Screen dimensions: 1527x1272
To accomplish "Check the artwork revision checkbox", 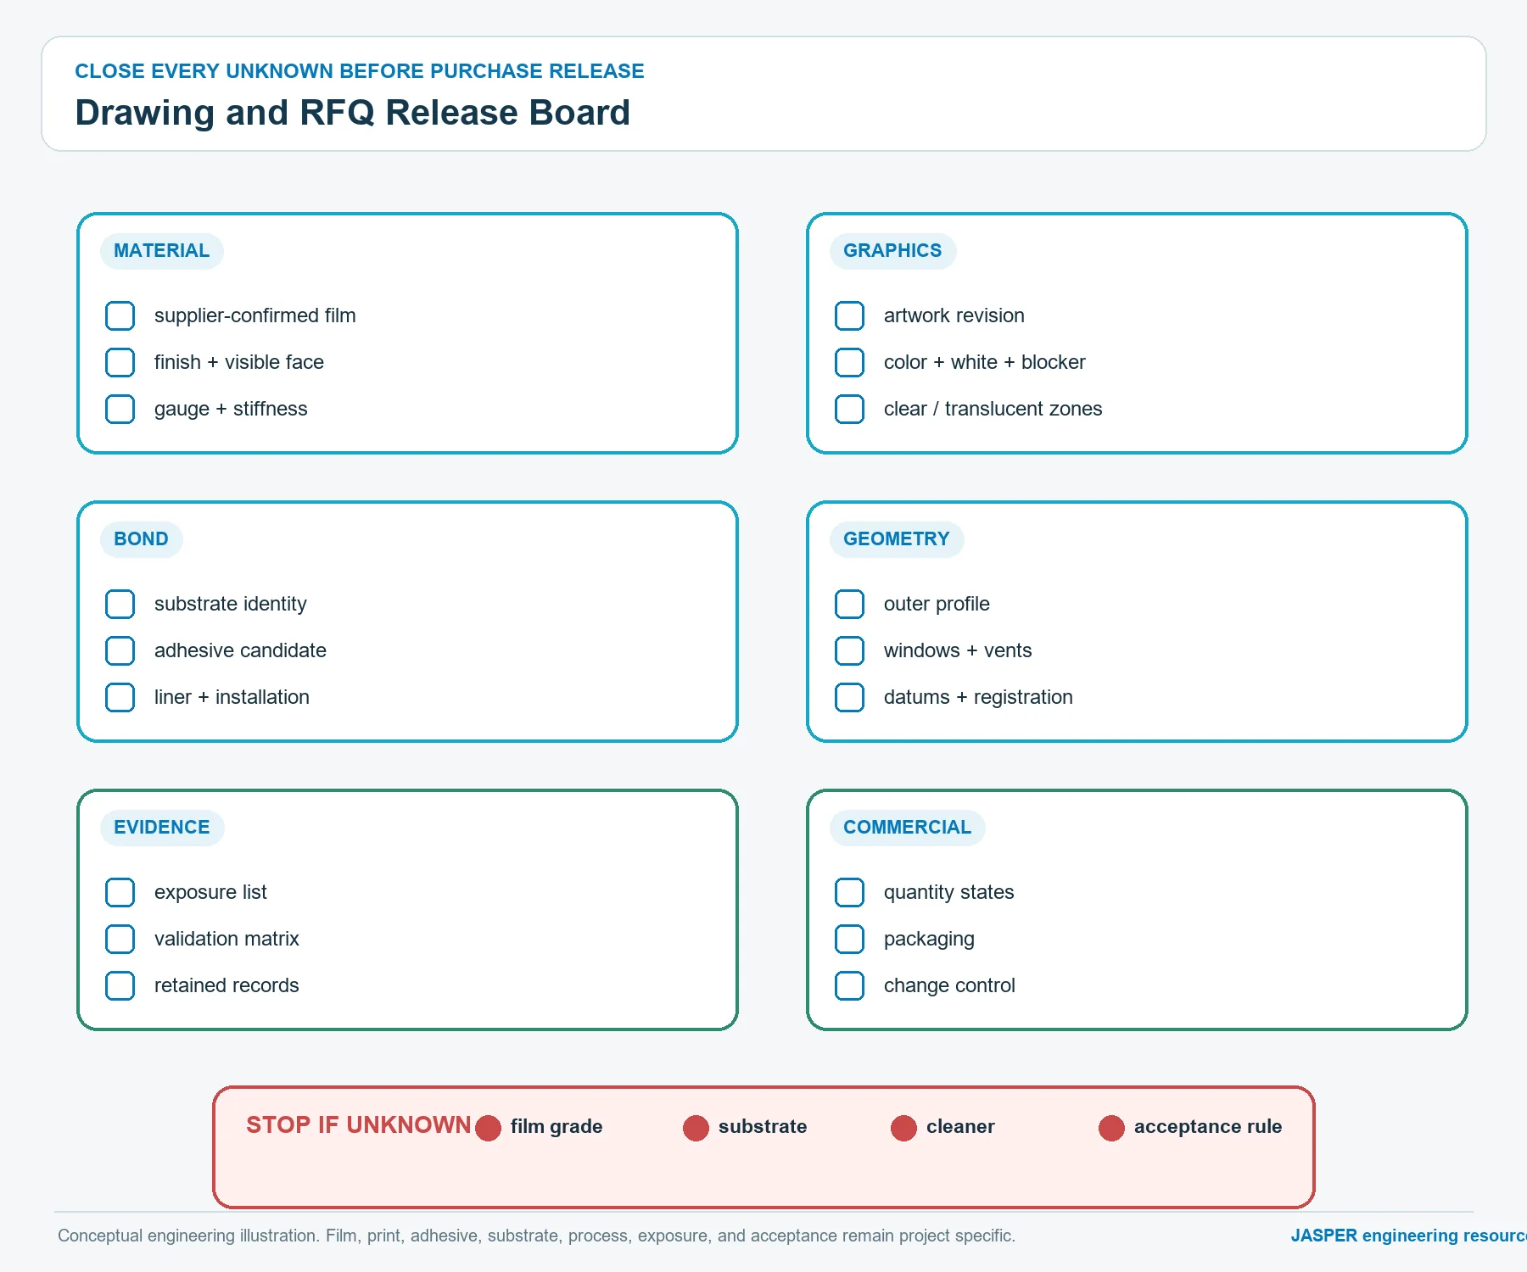I will [849, 315].
